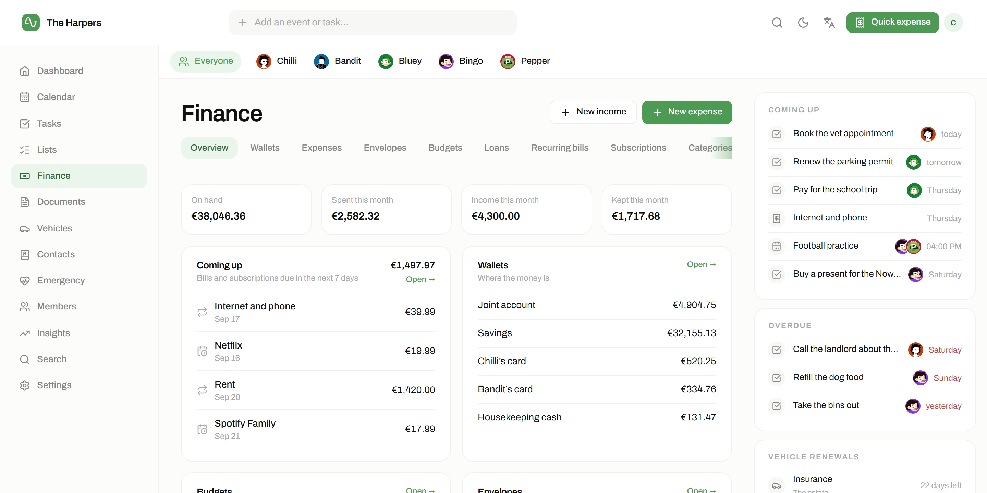Open Vehicles in sidebar

pos(79,228)
